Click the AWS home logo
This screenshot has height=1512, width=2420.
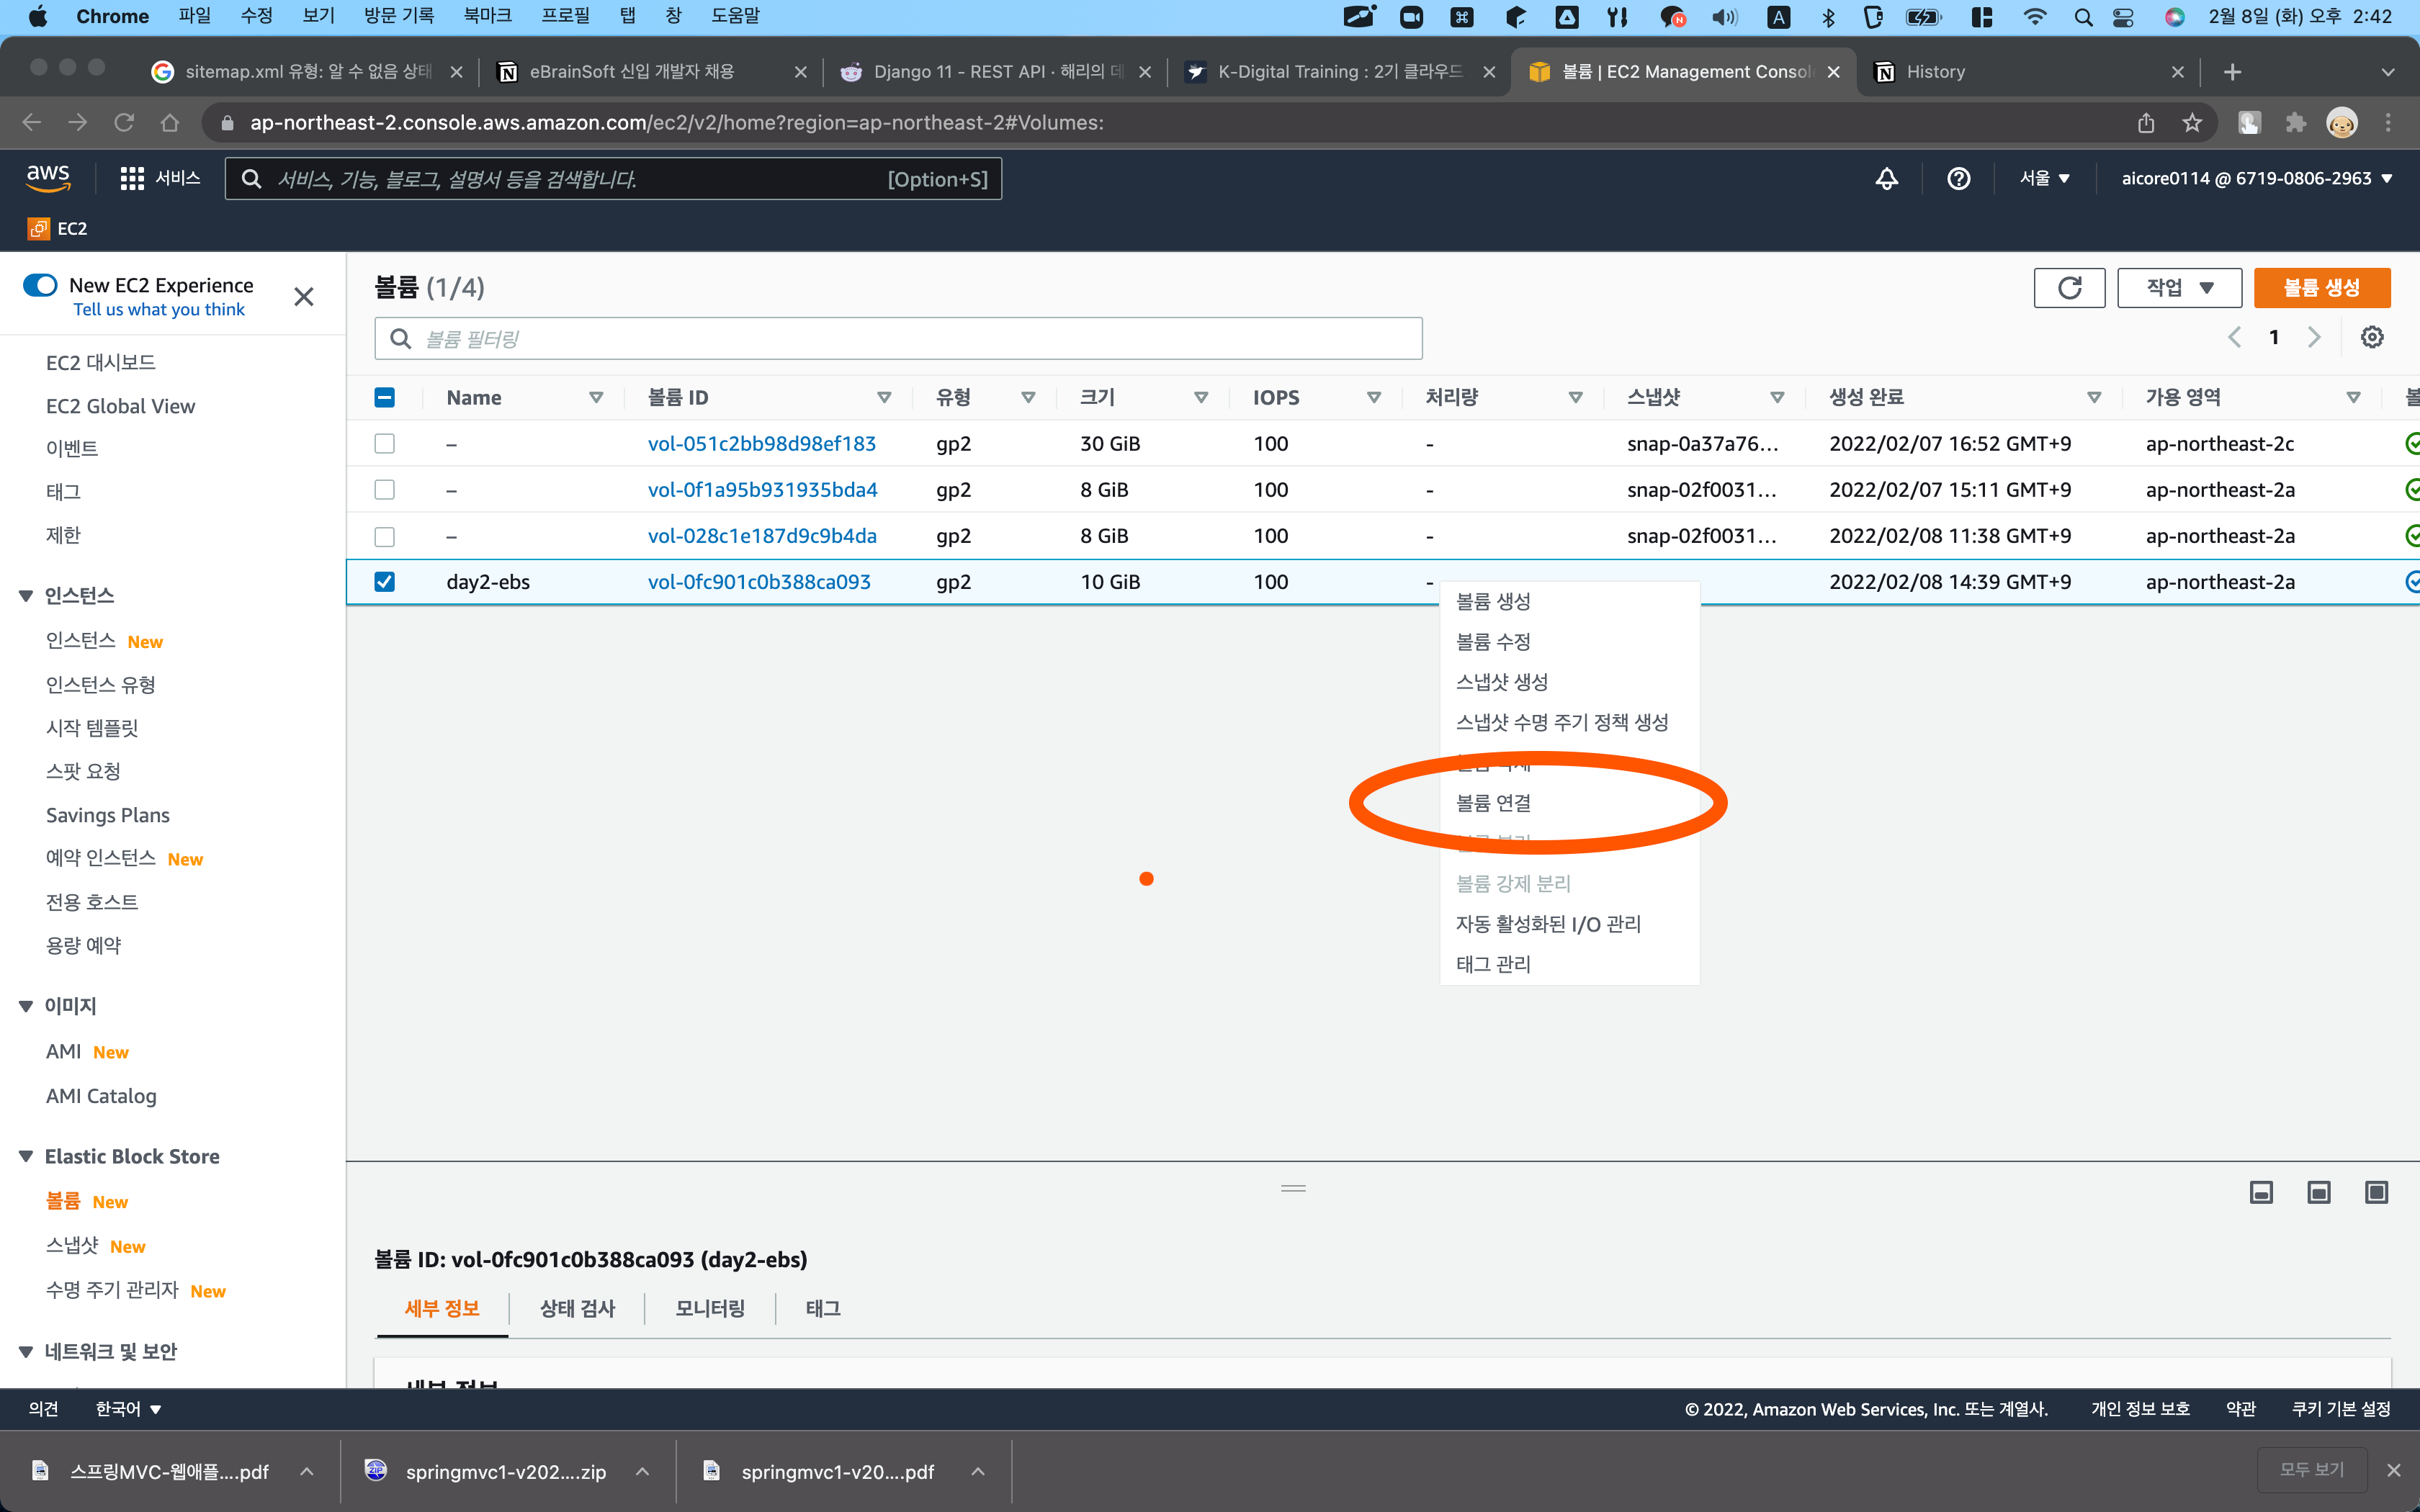(x=47, y=178)
